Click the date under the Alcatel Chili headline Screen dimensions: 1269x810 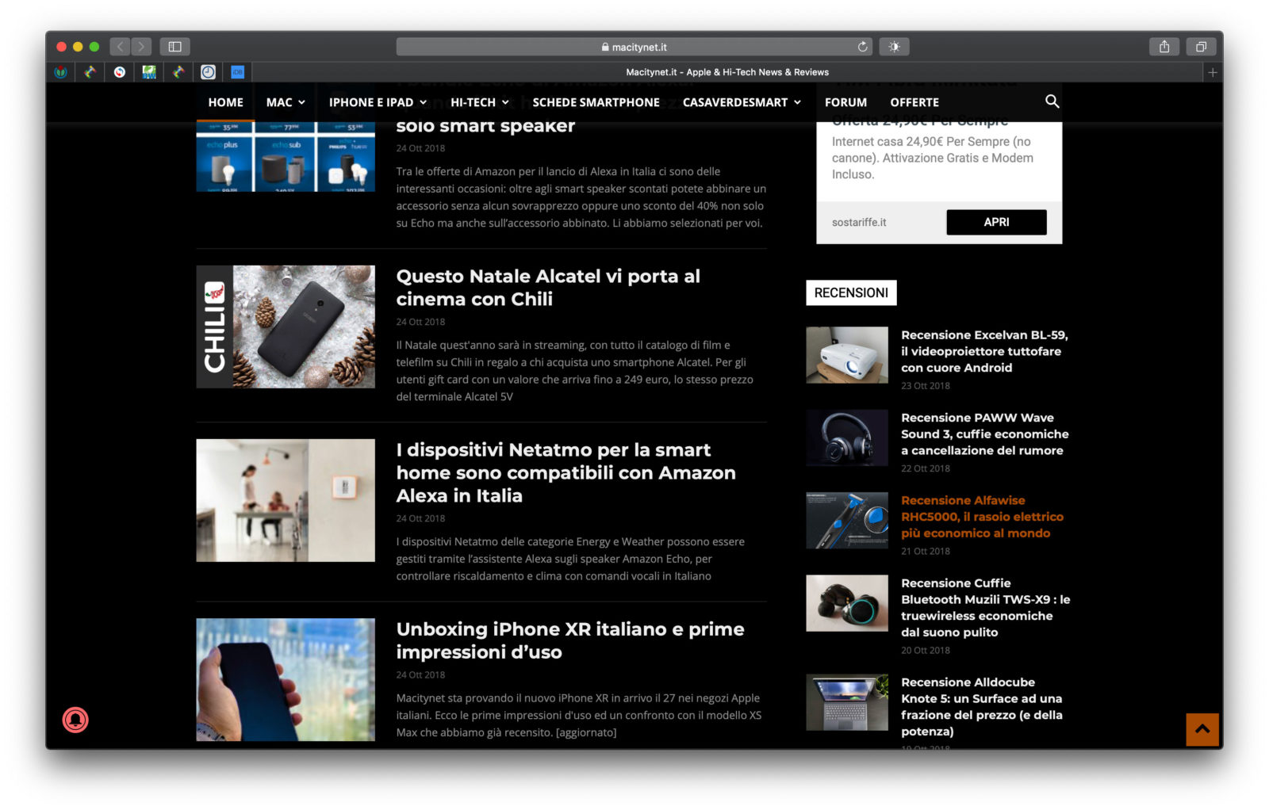[420, 322]
